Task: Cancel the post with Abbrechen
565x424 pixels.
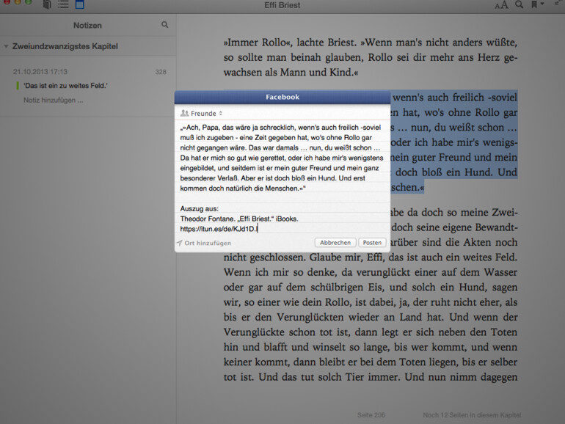Action: 335,243
